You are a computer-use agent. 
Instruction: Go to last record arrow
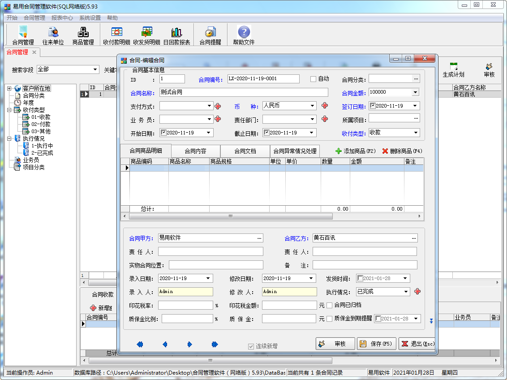215,345
